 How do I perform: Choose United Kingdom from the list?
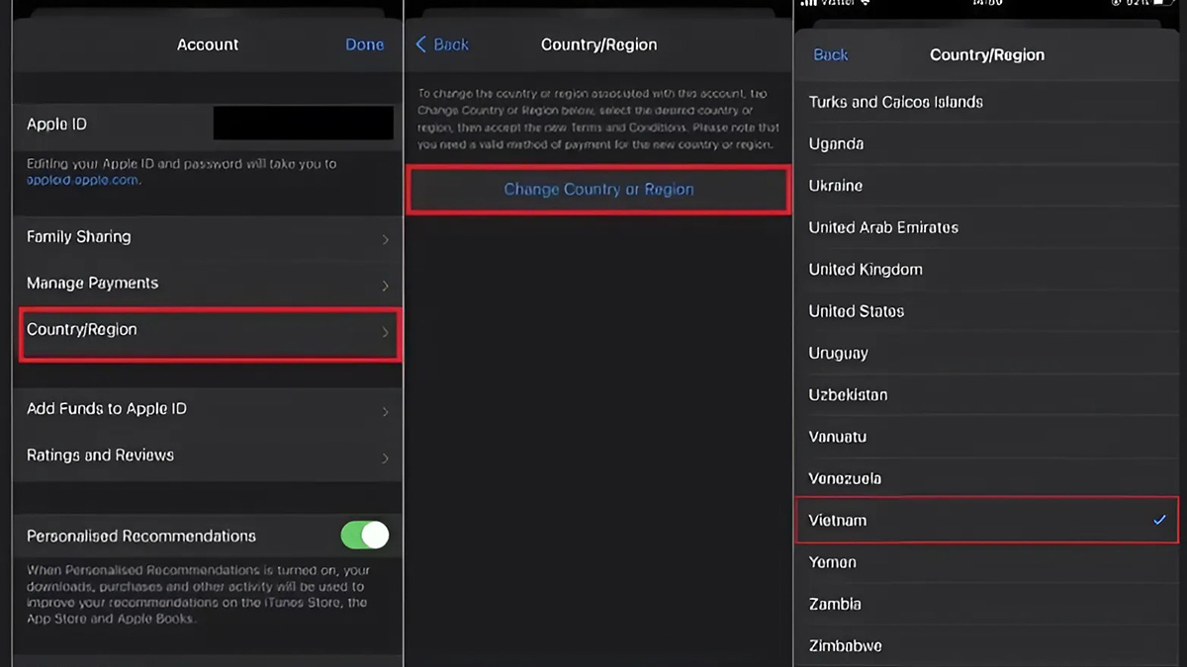tap(866, 270)
